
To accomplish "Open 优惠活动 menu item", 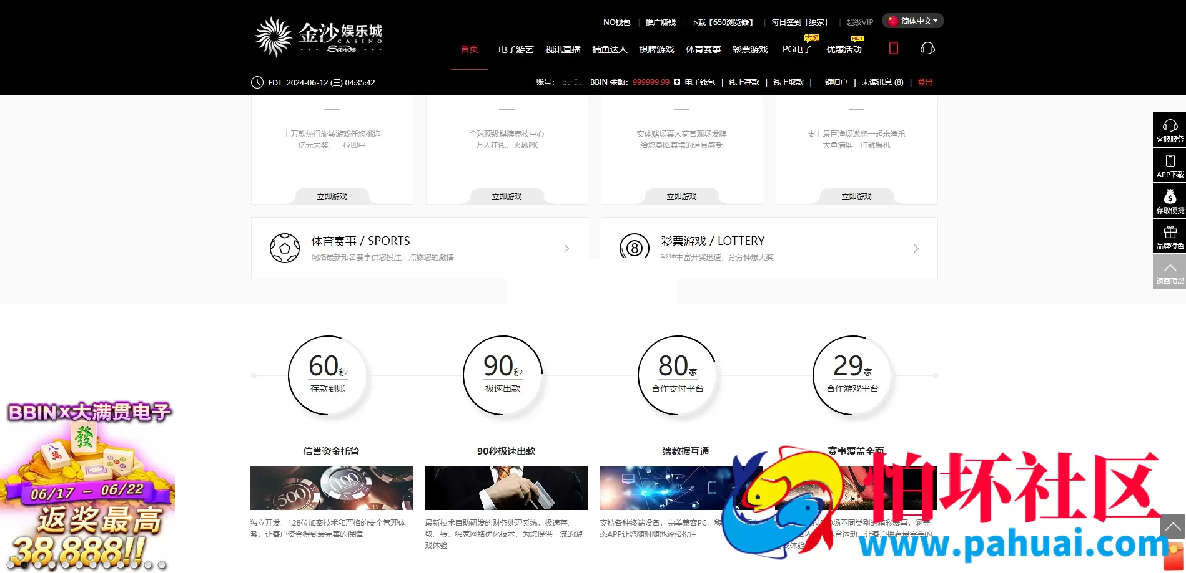I will 844,49.
